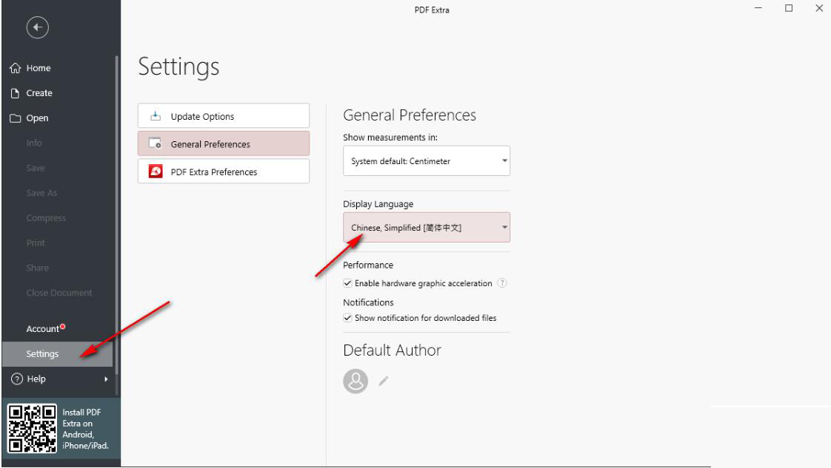This screenshot has width=831, height=468.
Task: Expand the Help submenu arrow
Action: (x=106, y=379)
